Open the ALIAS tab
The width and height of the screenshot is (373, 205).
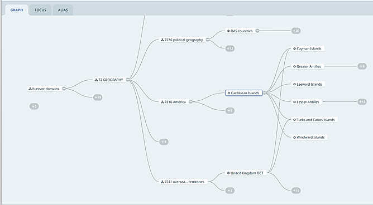[63, 10]
